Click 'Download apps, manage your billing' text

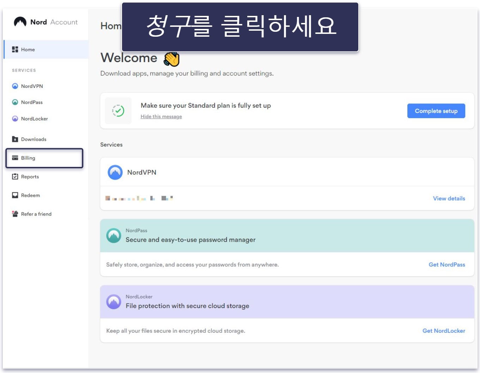pyautogui.click(x=187, y=73)
